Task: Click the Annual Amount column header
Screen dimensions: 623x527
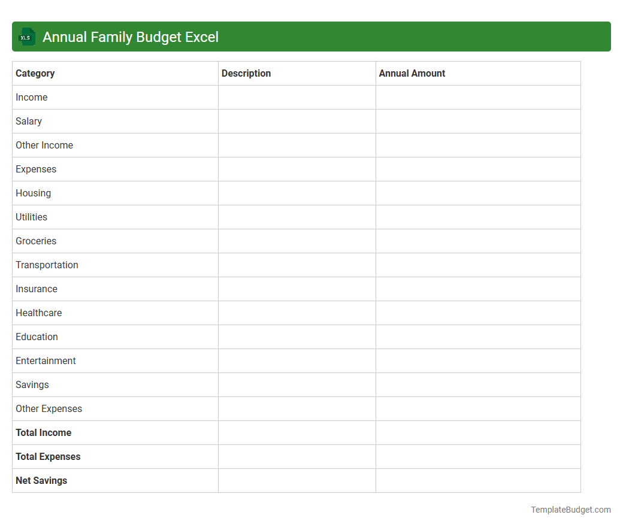Action: [x=412, y=73]
